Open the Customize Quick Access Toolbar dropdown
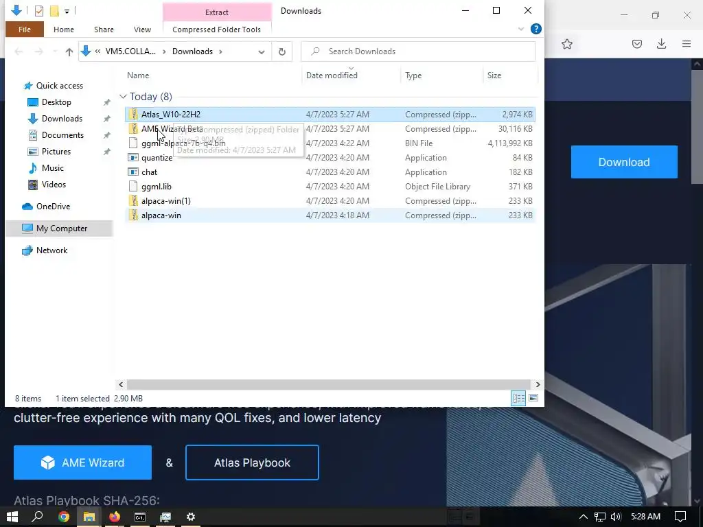 pos(67,11)
